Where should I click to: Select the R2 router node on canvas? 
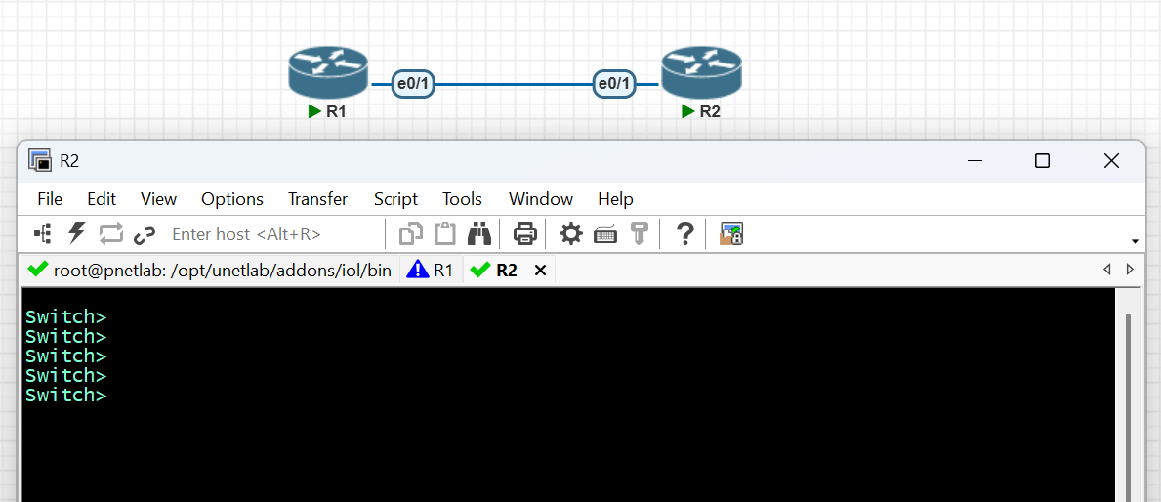(701, 72)
